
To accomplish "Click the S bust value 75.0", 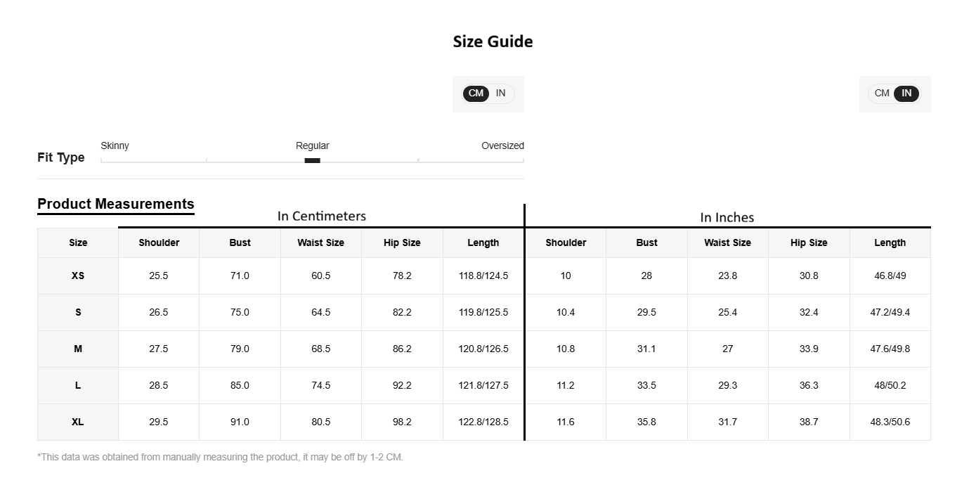I will 240,312.
